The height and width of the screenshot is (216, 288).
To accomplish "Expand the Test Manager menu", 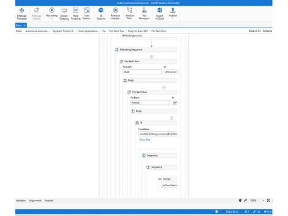I will click(145, 14).
